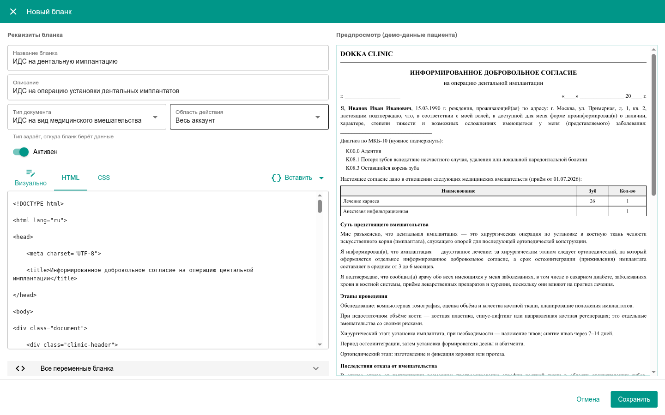The image size is (665, 415).
Task: Switch to the HTML tab
Action: pyautogui.click(x=71, y=178)
